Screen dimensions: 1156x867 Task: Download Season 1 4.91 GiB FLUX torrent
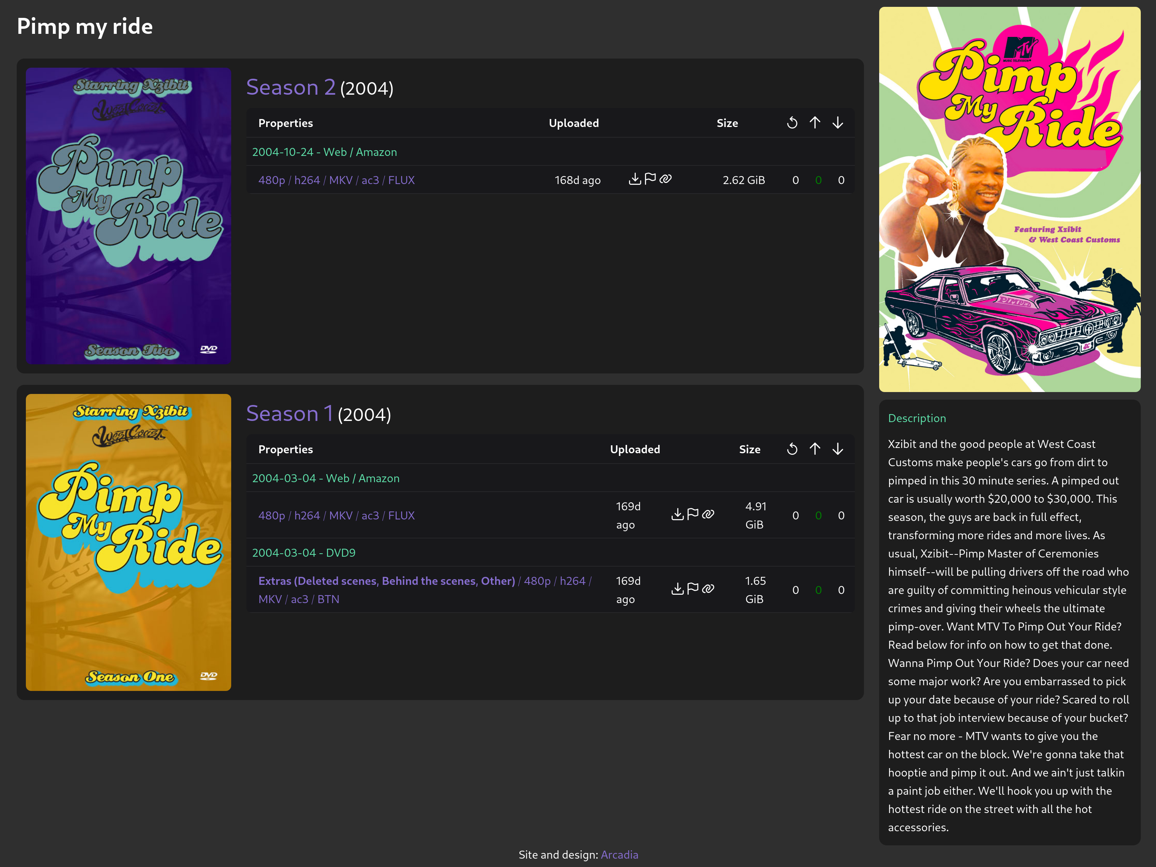677,515
